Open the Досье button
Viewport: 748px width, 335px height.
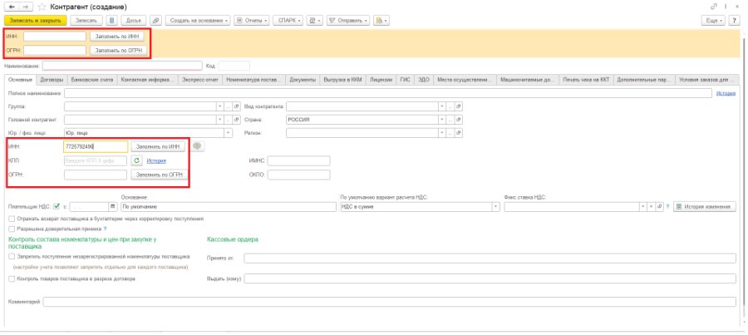[x=134, y=21]
